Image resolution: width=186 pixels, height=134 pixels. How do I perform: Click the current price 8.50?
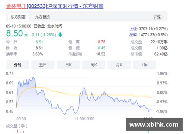(15, 33)
